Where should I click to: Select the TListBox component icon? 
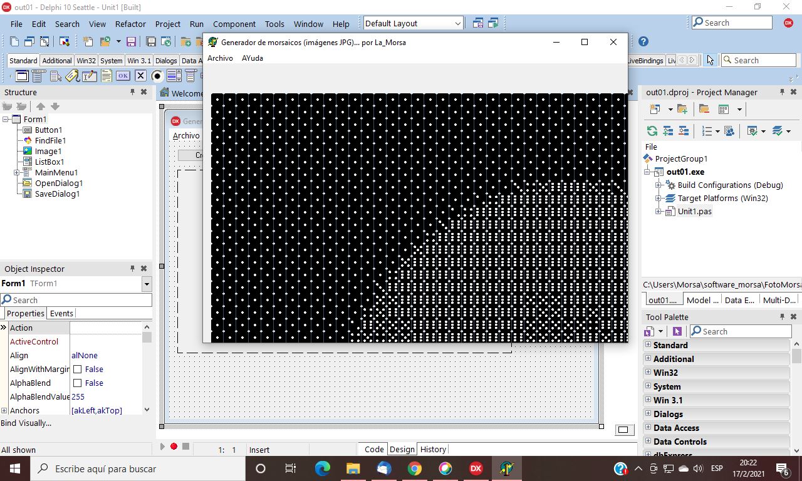click(174, 76)
